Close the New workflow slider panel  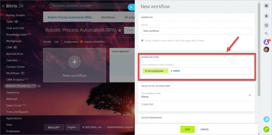[131, 7]
